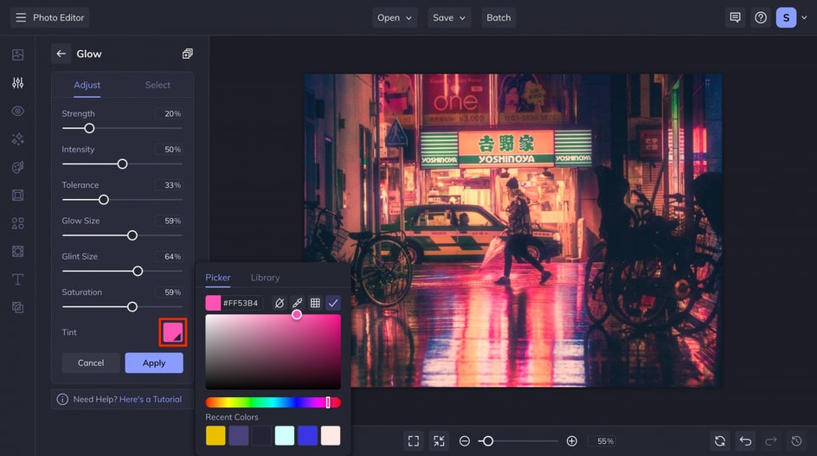817x456 pixels.
Task: Click the zoom in plus icon
Action: click(x=571, y=441)
